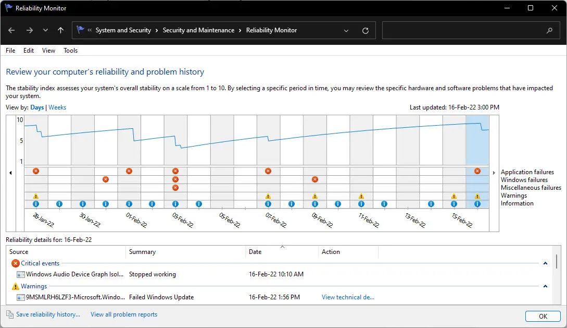
Task: Open the Tools menu
Action: [x=70, y=51]
